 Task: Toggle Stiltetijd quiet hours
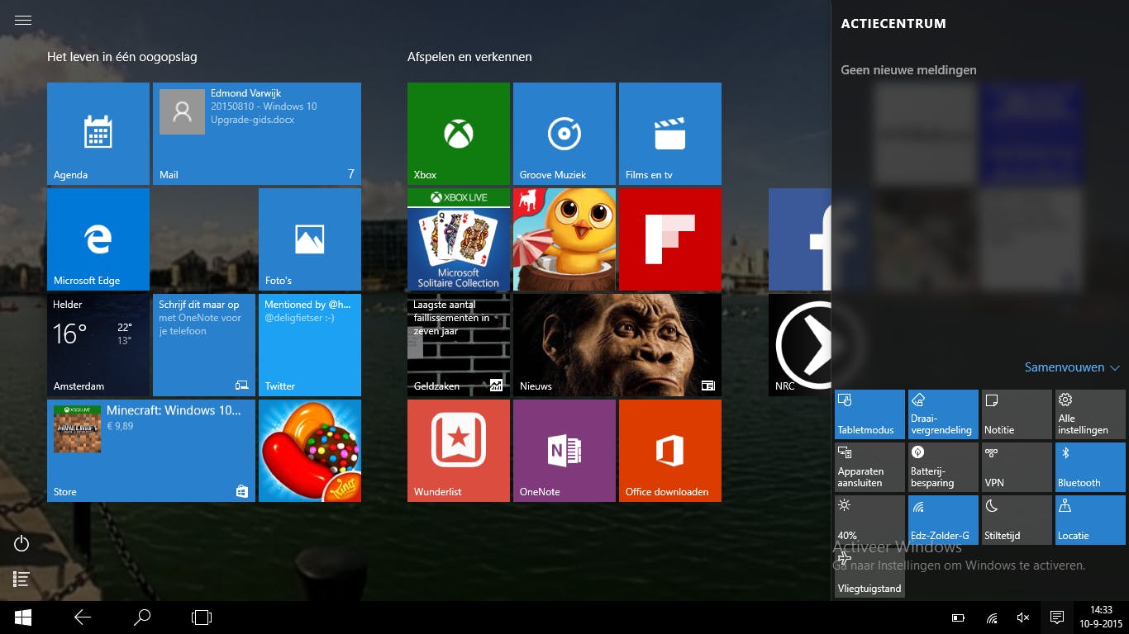pyautogui.click(x=1017, y=520)
